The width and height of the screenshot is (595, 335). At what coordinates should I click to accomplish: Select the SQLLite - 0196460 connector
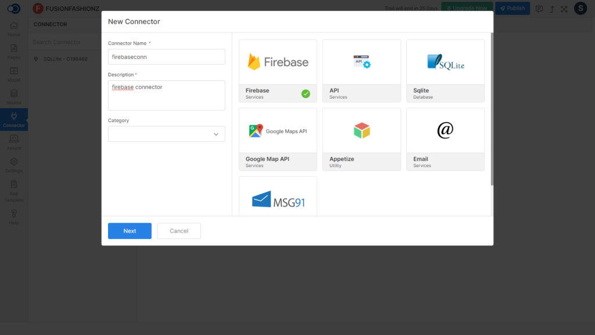tap(65, 59)
